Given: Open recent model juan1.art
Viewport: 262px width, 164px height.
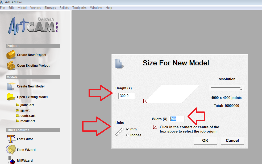Looking at the screenshot, I should (x=27, y=105).
